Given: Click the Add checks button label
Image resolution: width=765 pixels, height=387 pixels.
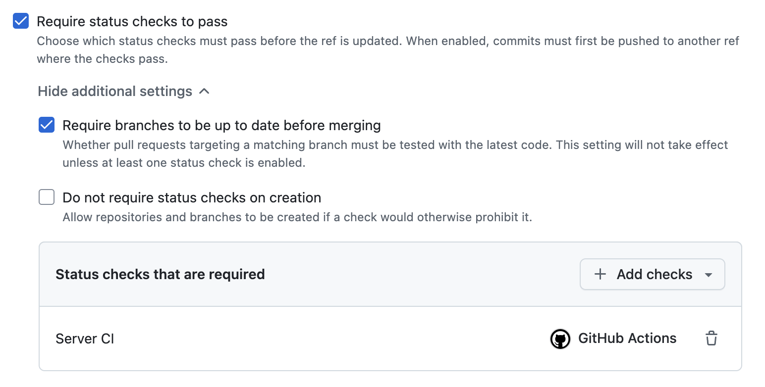Looking at the screenshot, I should pos(655,274).
